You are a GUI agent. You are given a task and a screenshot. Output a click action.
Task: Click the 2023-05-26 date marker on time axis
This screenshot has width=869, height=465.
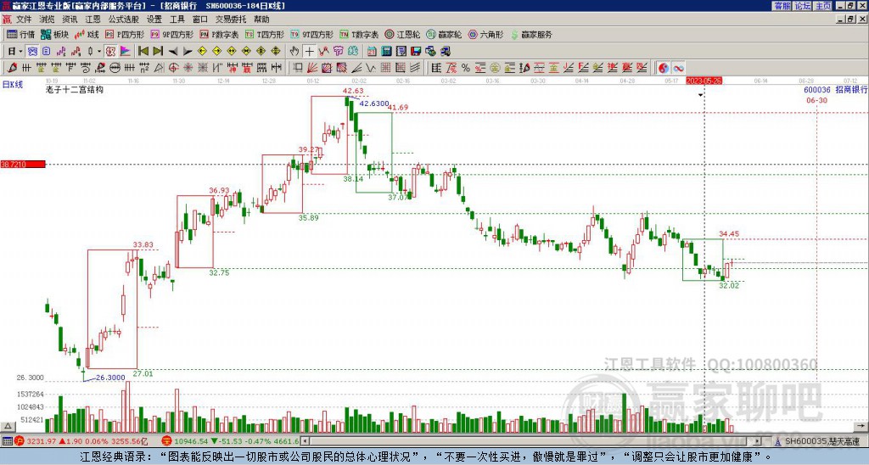click(704, 81)
